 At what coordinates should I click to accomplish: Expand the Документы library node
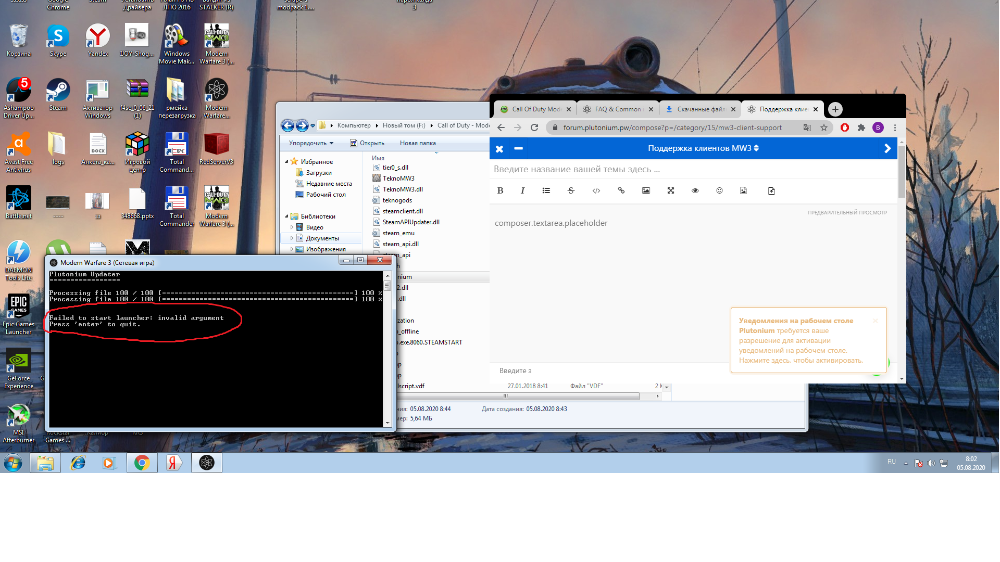[x=292, y=238]
